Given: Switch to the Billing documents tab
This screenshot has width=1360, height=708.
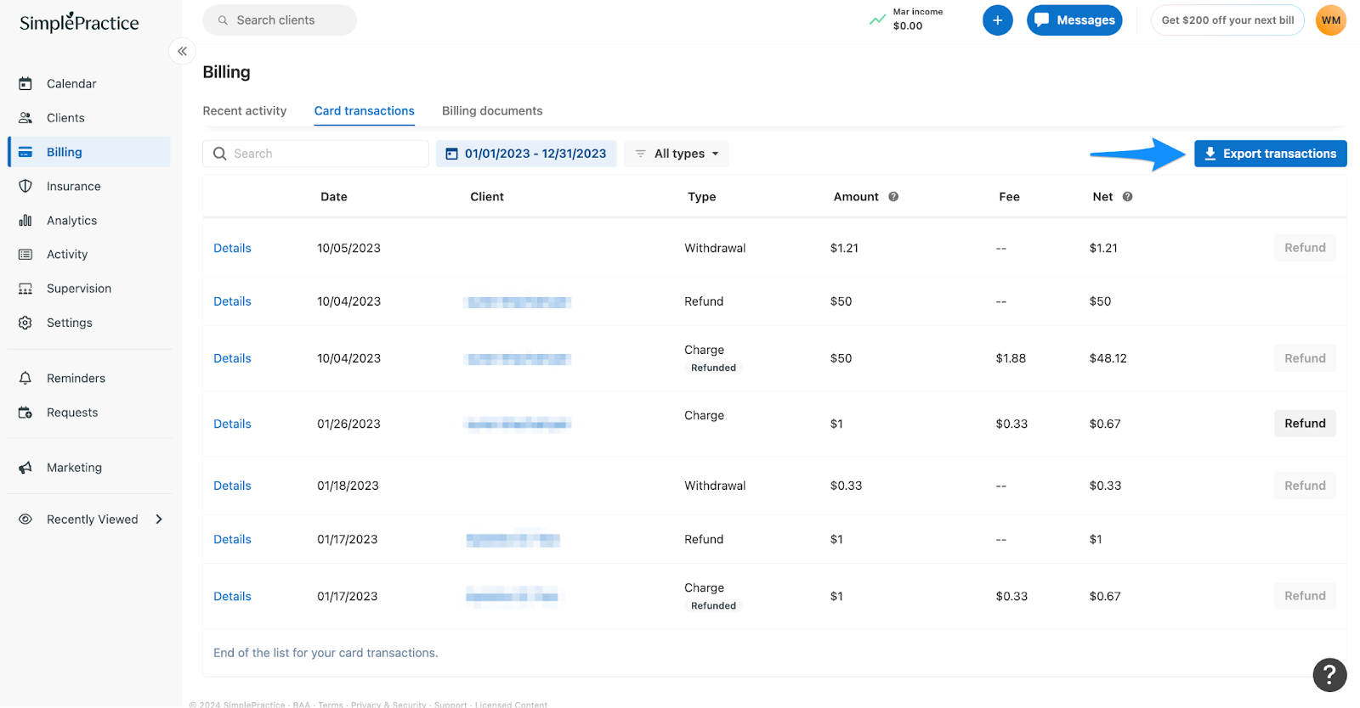Looking at the screenshot, I should pos(491,111).
